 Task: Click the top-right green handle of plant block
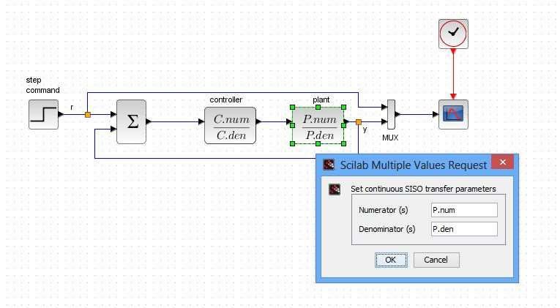click(x=343, y=107)
